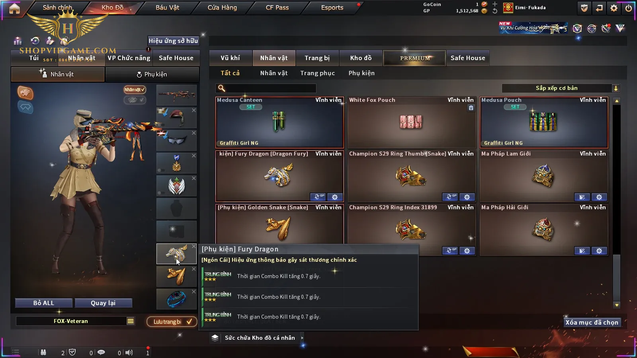Viewport: 637px width, 358px height.
Task: Click the Vũ Khí Cường Hóa banner
Action: [x=533, y=28]
